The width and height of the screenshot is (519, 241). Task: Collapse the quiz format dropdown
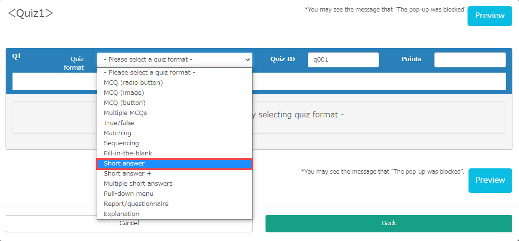(174, 60)
